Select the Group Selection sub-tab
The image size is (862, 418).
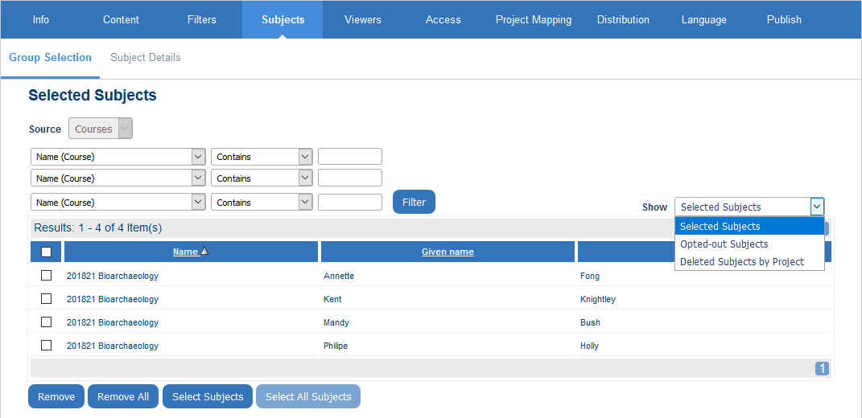tap(50, 58)
